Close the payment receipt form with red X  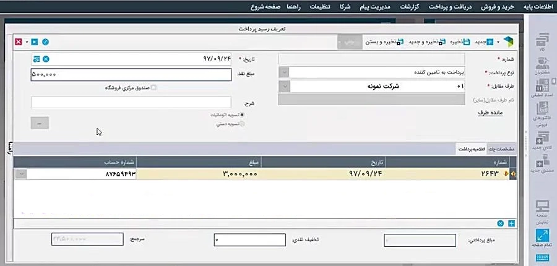click(18, 42)
